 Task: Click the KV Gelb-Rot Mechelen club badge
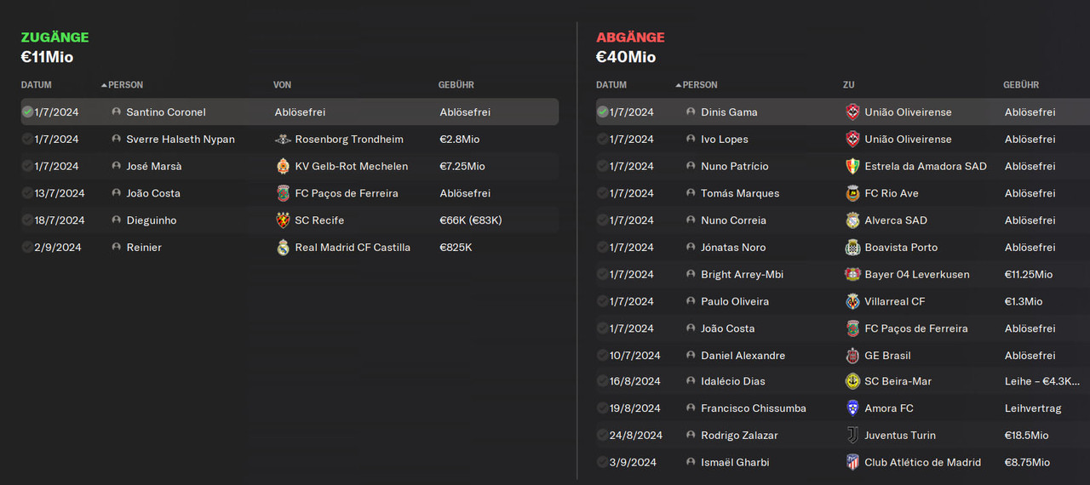(284, 167)
